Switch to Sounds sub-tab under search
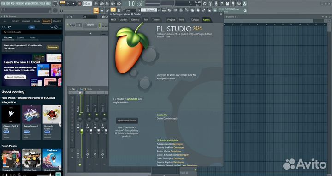The image size is (332, 176). point(20,37)
